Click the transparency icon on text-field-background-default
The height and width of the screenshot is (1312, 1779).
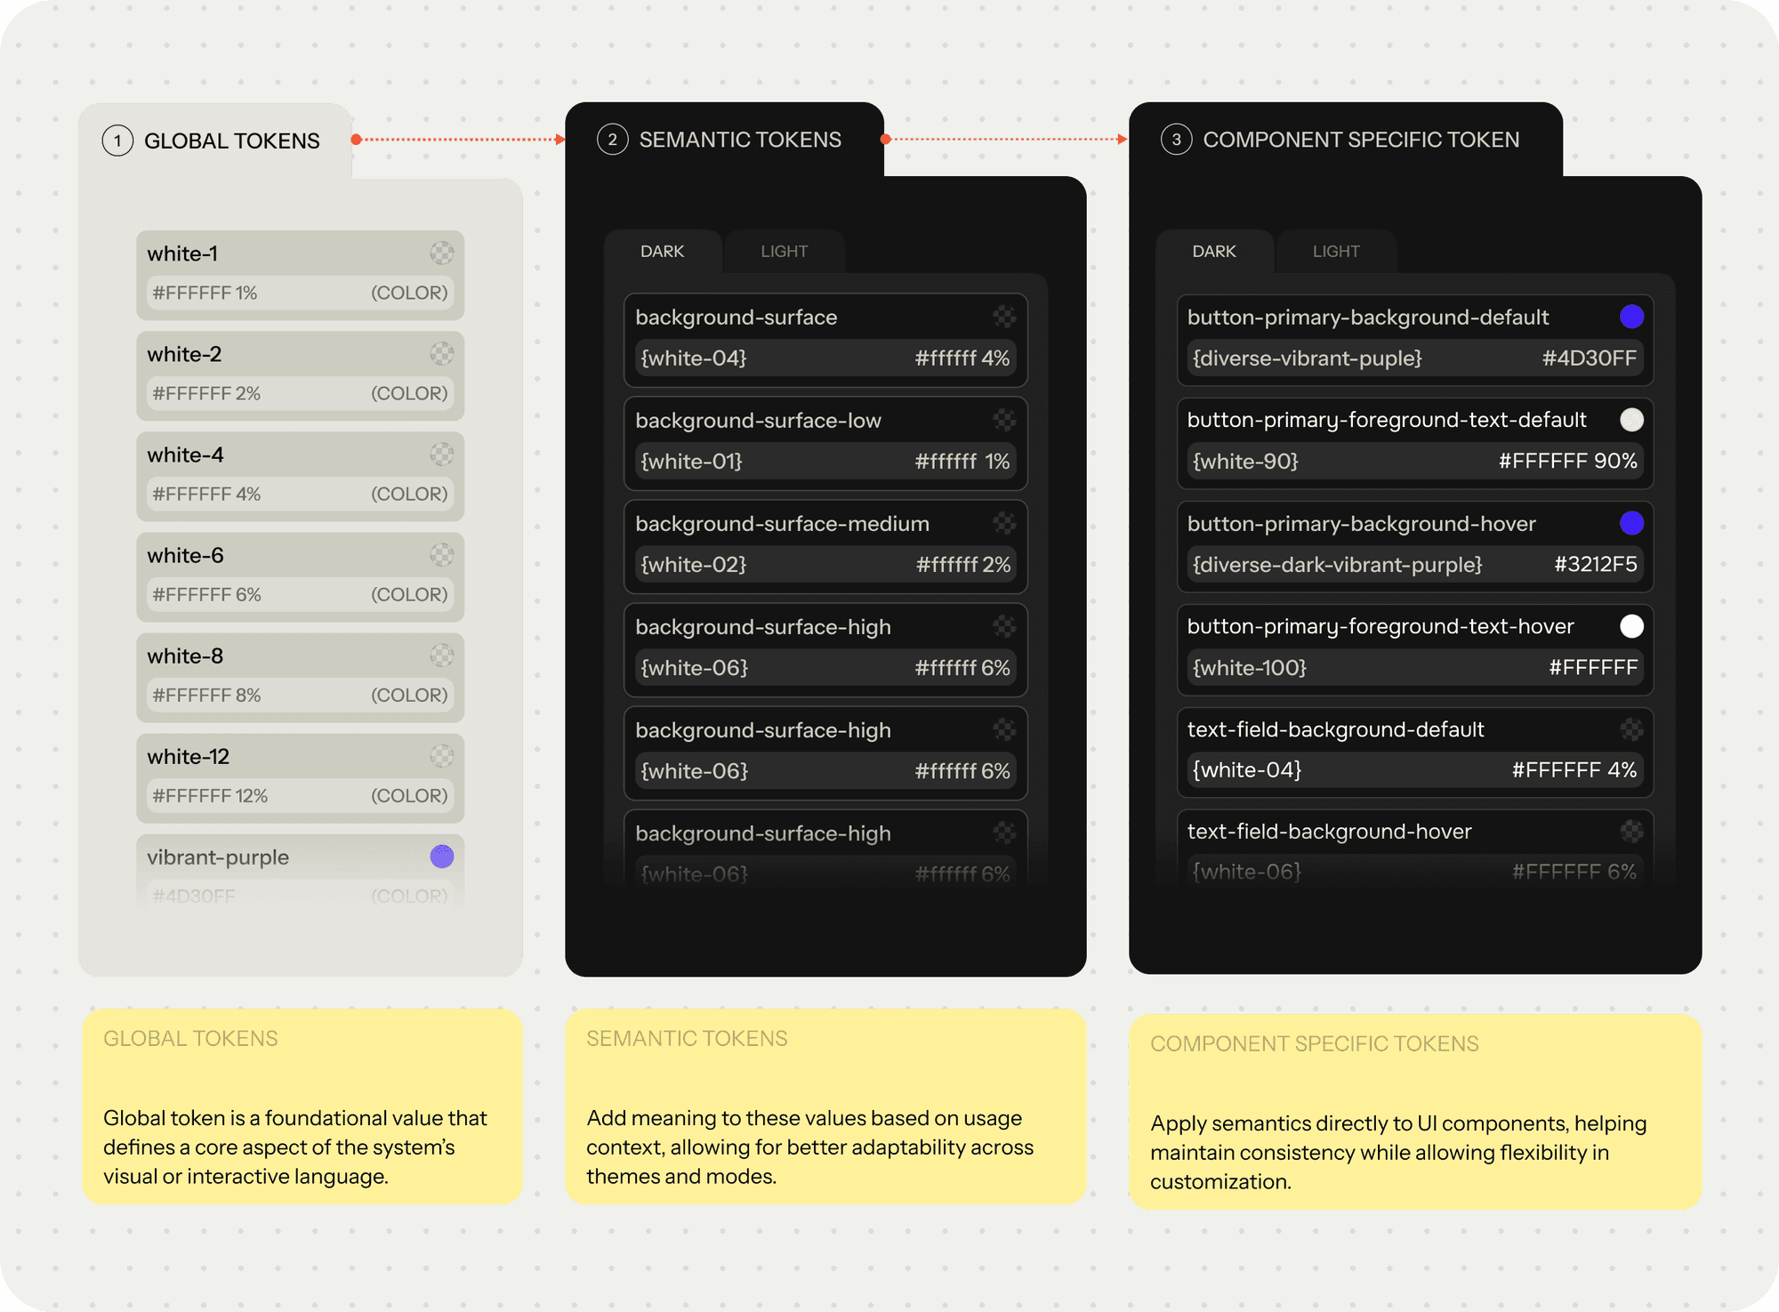(x=1631, y=729)
